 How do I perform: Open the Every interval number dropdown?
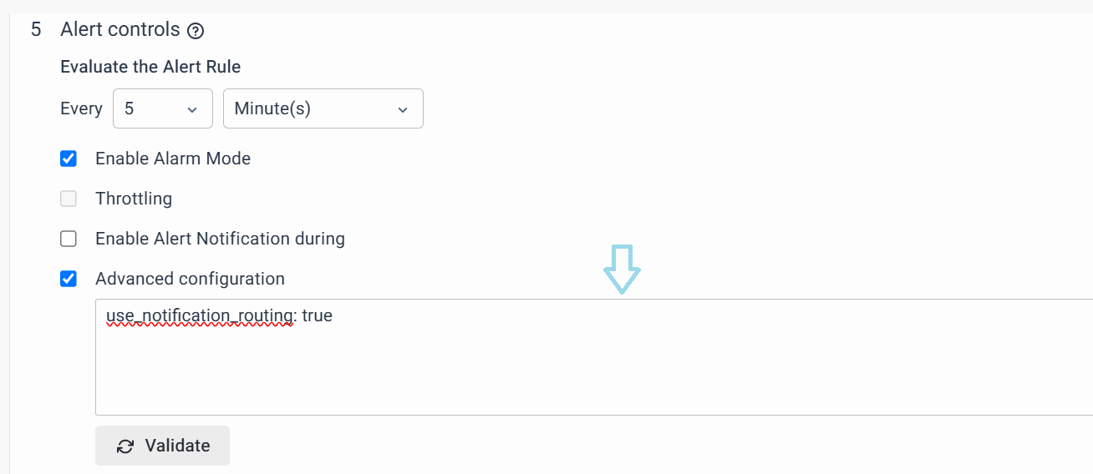point(162,108)
